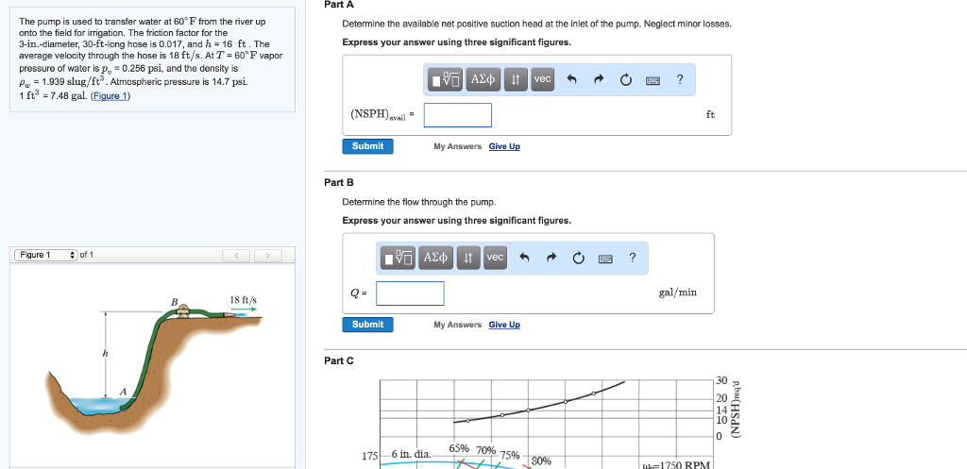Screen dimensions: 967x469
Task: Open help question mark in Part B toolbar
Action: [x=632, y=258]
